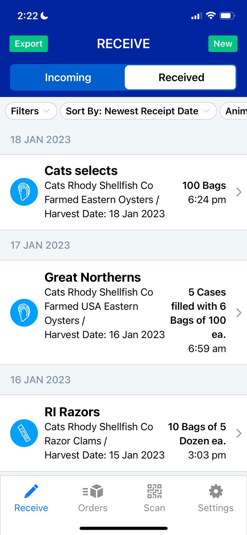Tap the oyster icon beside Cats selects

pos(24,192)
